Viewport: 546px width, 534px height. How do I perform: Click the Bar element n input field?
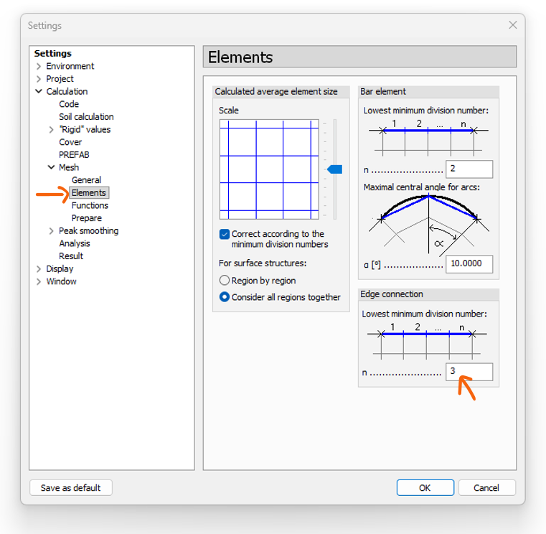[469, 169]
